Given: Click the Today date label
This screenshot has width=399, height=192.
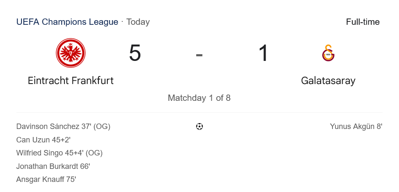Looking at the screenshot, I should pyautogui.click(x=138, y=22).
